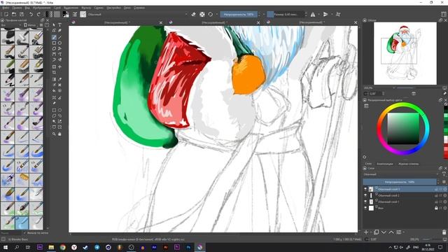The height and width of the screenshot is (252, 448).
Task: Select the Zoom magnifier tool
Action: (54, 134)
